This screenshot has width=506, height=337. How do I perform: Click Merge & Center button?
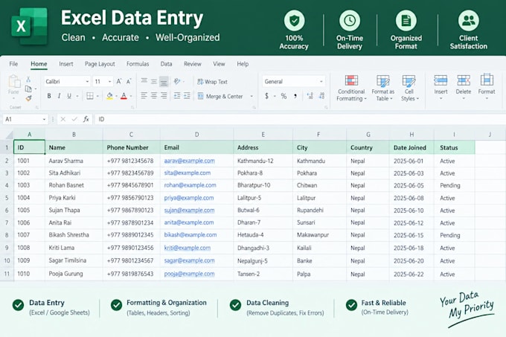point(220,96)
